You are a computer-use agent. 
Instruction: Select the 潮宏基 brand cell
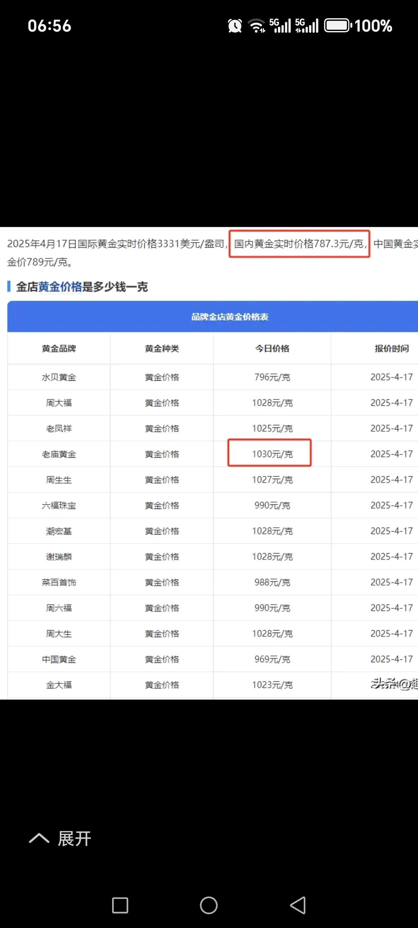[59, 531]
